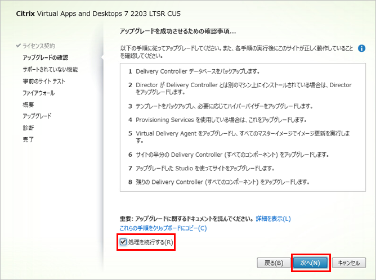Select ファイアウォール step in sidebar
Image resolution: width=376 pixels, height=280 pixels.
39,93
